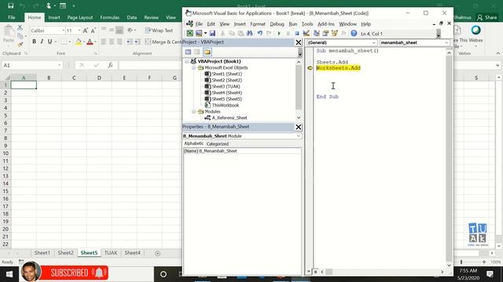This screenshot has height=282, width=503.
Task: Collapse the VBAProject (Book1) tree node
Action: pos(187,61)
